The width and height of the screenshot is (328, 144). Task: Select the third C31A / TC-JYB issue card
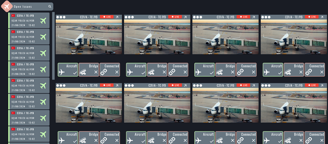click(29, 53)
